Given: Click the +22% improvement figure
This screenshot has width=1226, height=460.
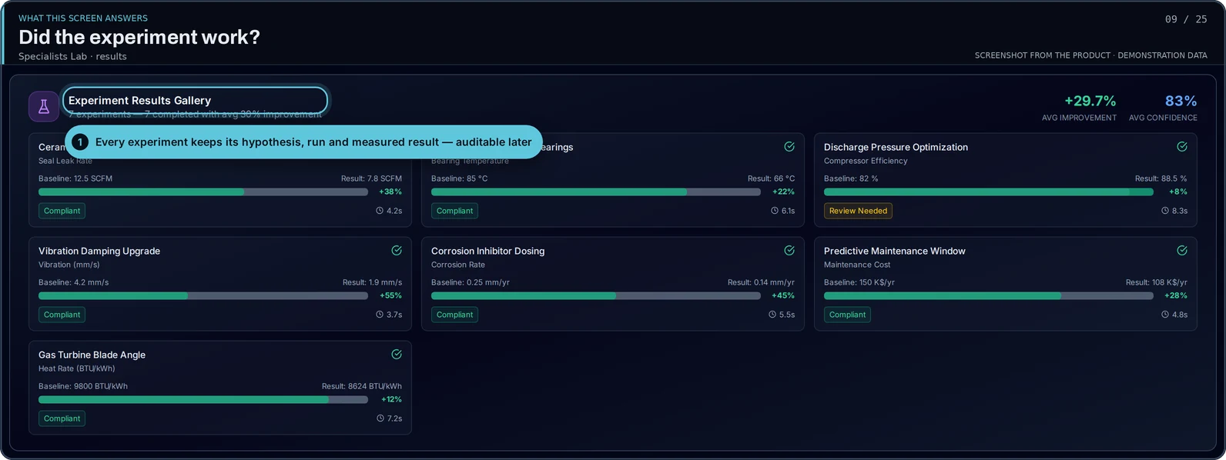Looking at the screenshot, I should (783, 192).
